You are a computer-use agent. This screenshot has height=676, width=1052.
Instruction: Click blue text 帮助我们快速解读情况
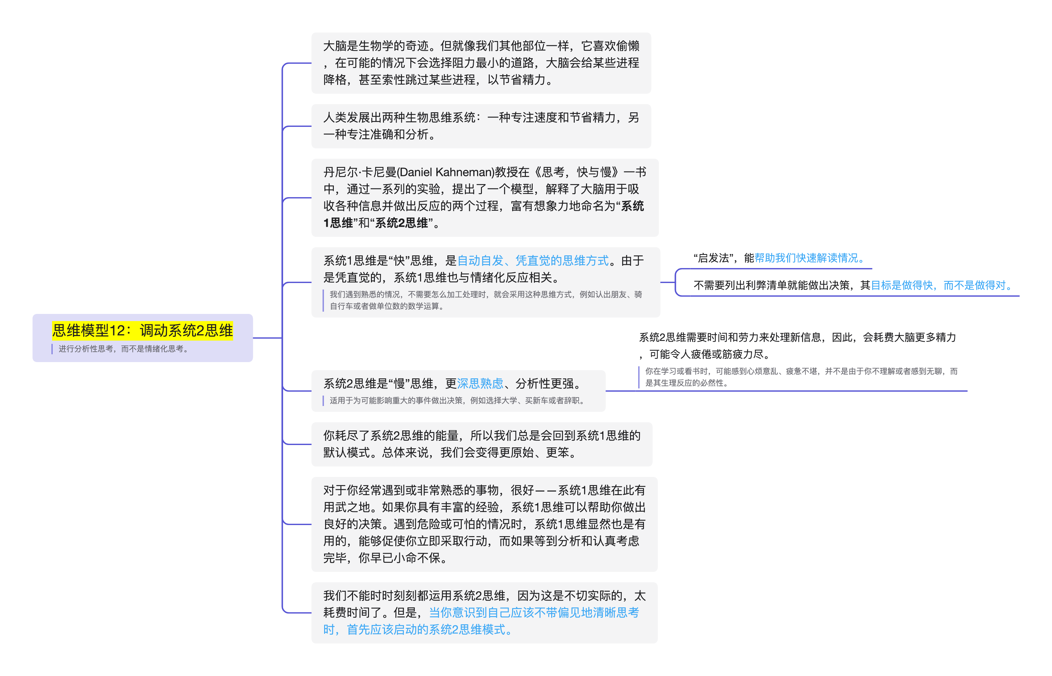pyautogui.click(x=809, y=258)
